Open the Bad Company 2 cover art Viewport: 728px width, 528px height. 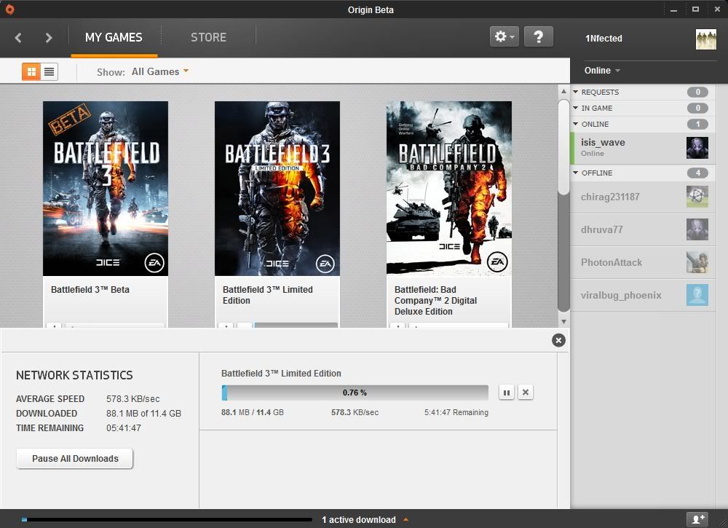[449, 189]
